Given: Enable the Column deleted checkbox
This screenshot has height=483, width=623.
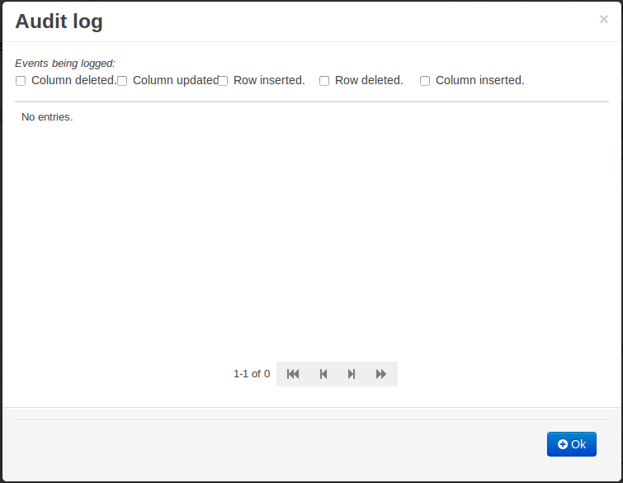Looking at the screenshot, I should 21,81.
